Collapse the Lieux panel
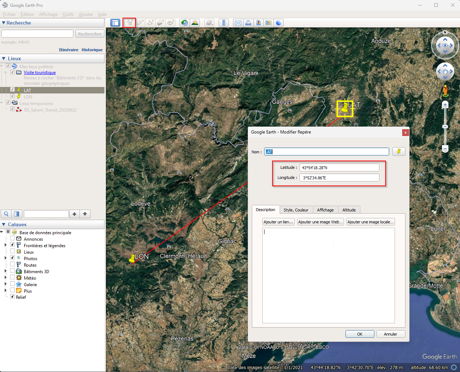 [x=4, y=58]
